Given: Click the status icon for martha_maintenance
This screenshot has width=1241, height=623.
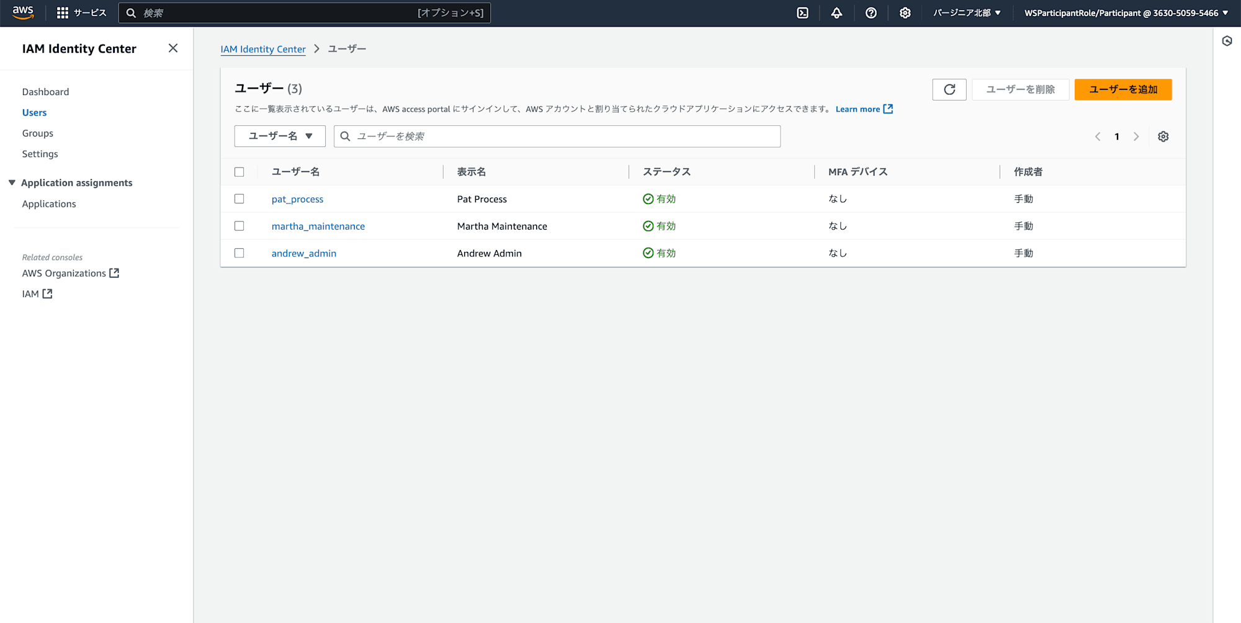Looking at the screenshot, I should (x=648, y=226).
